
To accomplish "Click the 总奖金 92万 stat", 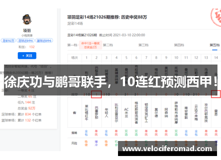I will [27, 108].
